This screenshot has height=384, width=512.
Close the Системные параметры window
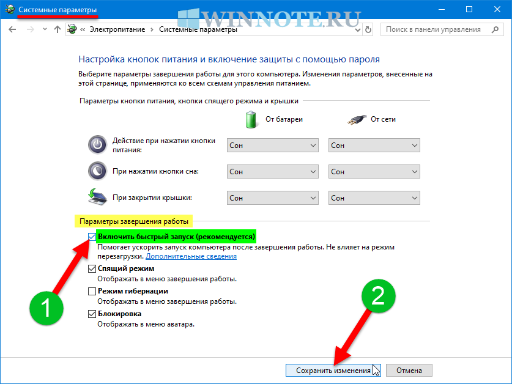pyautogui.click(x=497, y=9)
